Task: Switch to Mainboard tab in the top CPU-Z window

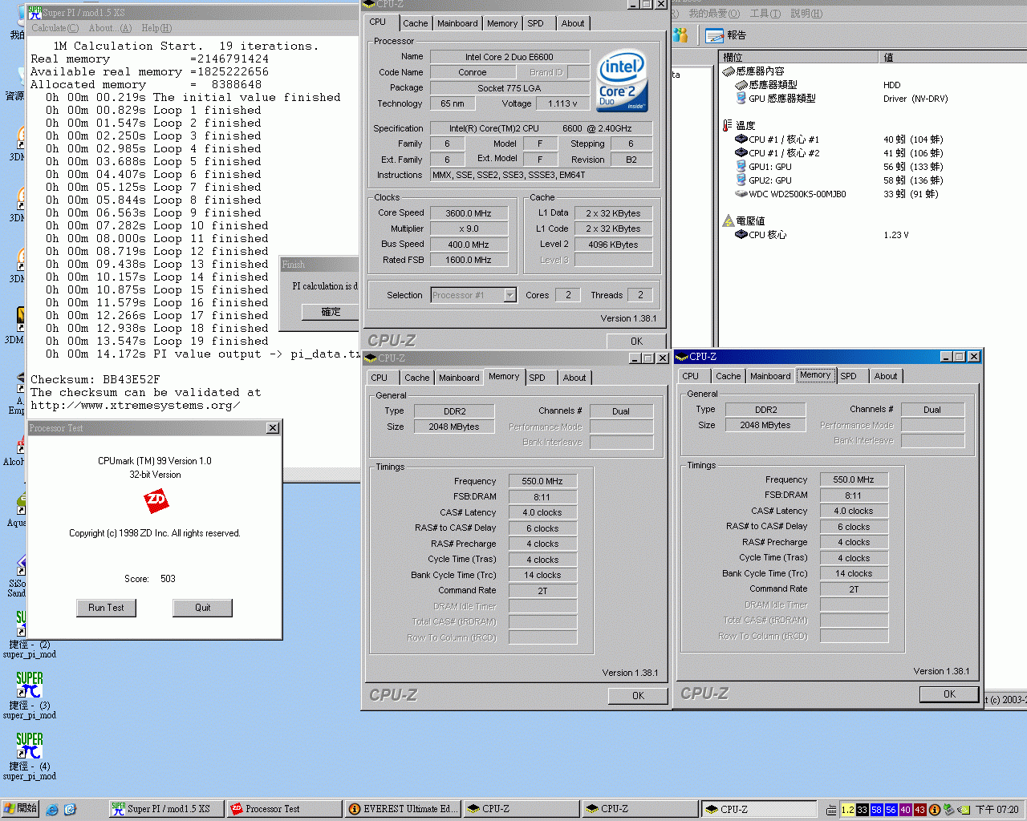Action: pyautogui.click(x=457, y=23)
